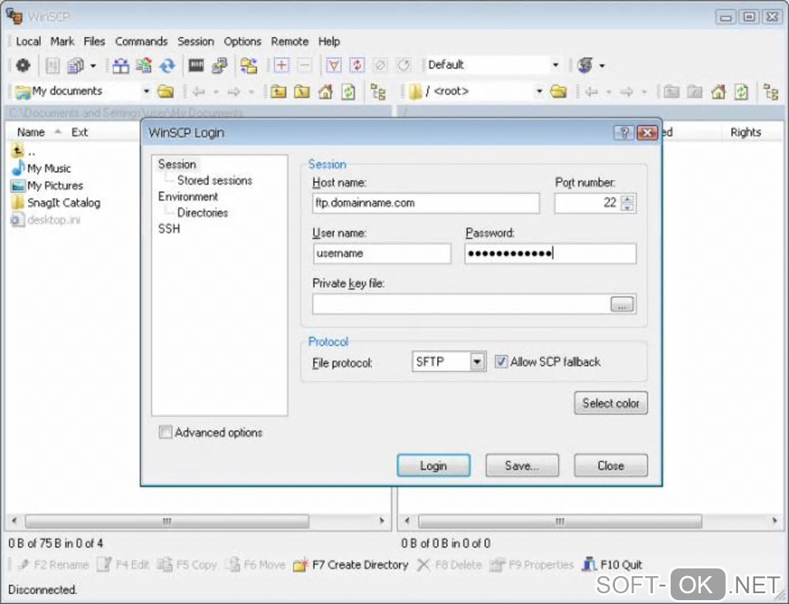Open the File protocol SFTP dropdown
789x604 pixels.
(477, 362)
